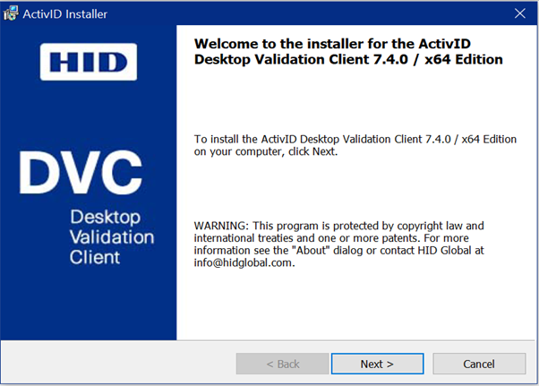Image resolution: width=539 pixels, height=386 pixels.
Task: Click the large DVC lettering
Action: point(81,172)
